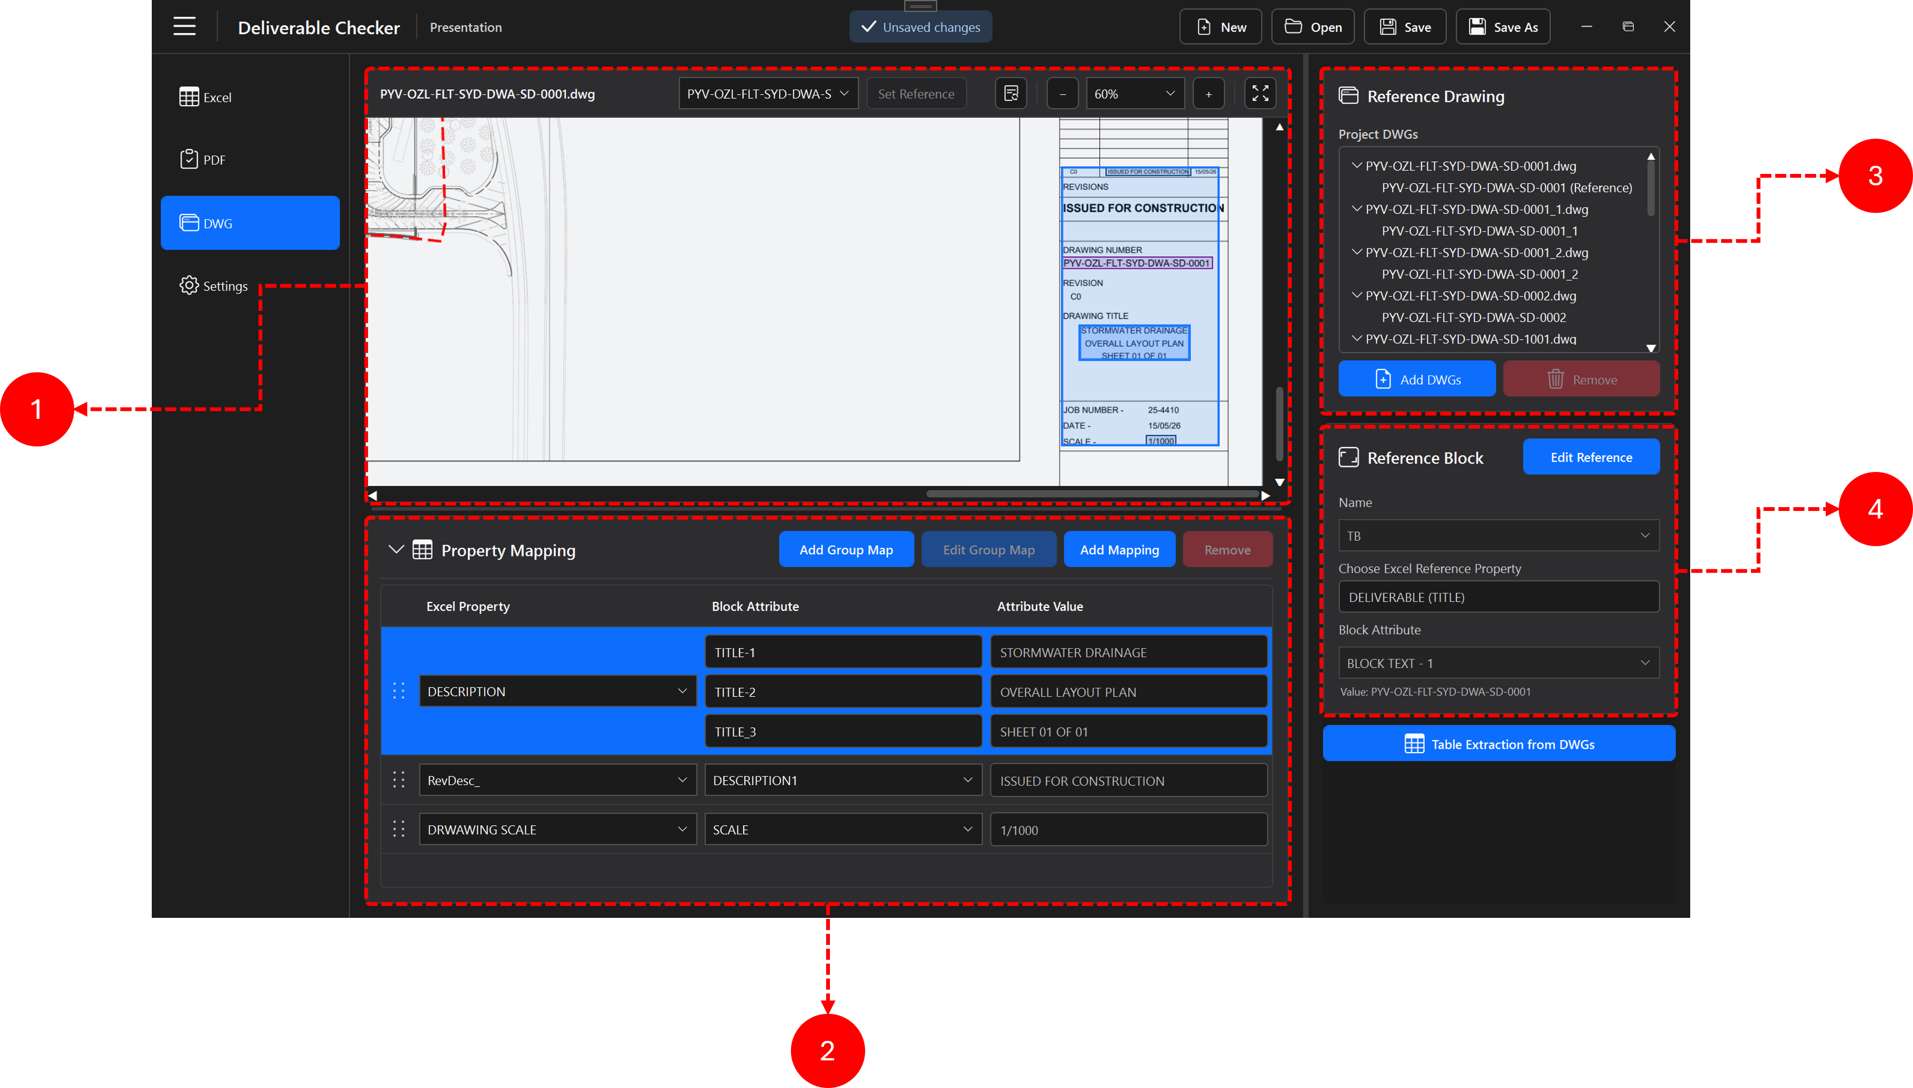Collapse the PYV-OZL-FLT-SYD-DWA-SD-0001.dwg tree node
This screenshot has height=1088, width=1913.
click(1356, 165)
